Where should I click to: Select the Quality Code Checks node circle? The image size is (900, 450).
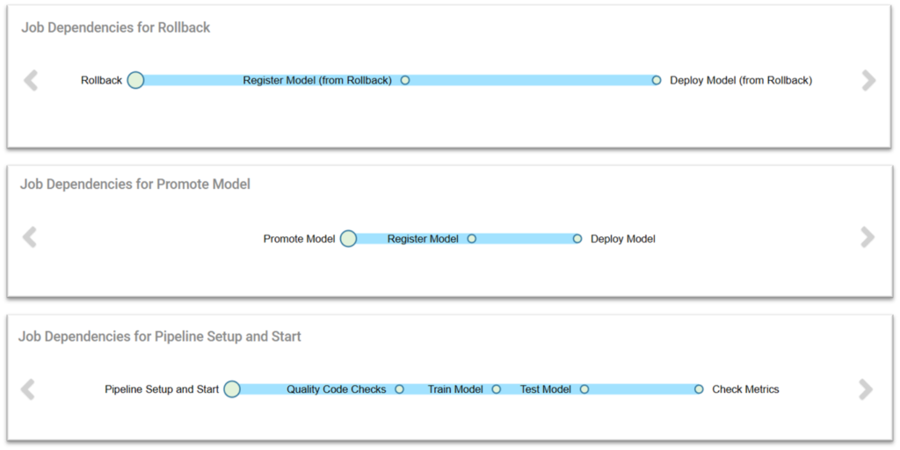(400, 389)
